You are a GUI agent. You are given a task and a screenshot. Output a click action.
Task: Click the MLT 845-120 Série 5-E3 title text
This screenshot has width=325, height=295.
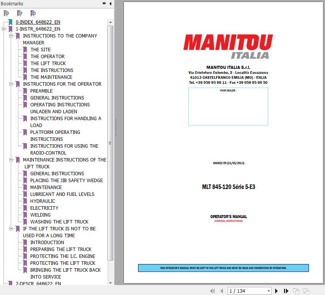(x=229, y=187)
